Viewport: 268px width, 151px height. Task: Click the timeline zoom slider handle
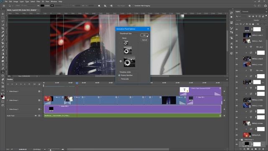(50, 150)
